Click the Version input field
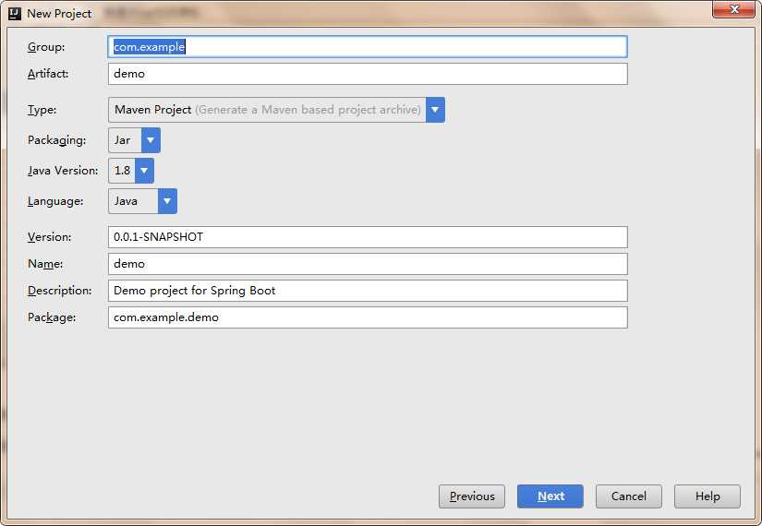 tap(368, 237)
